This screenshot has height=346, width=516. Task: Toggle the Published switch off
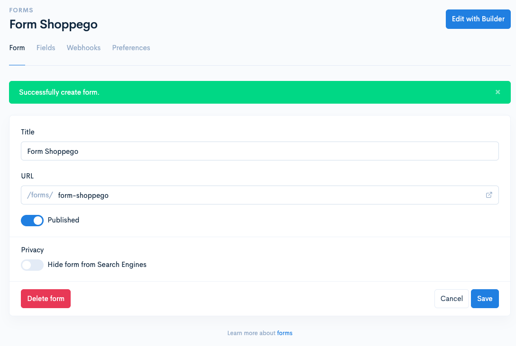(32, 221)
